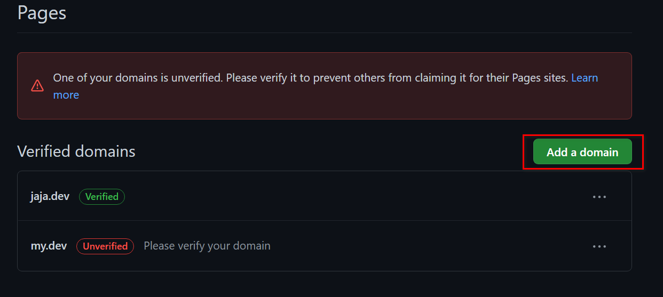The image size is (663, 297).
Task: Select the my.dev domain name
Action: pos(49,246)
